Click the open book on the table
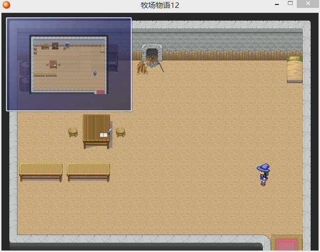This screenshot has width=320, height=252. (x=104, y=136)
